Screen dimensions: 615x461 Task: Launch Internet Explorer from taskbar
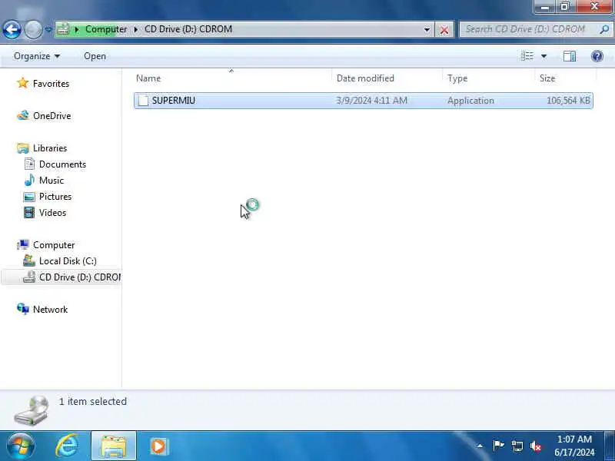click(x=67, y=446)
